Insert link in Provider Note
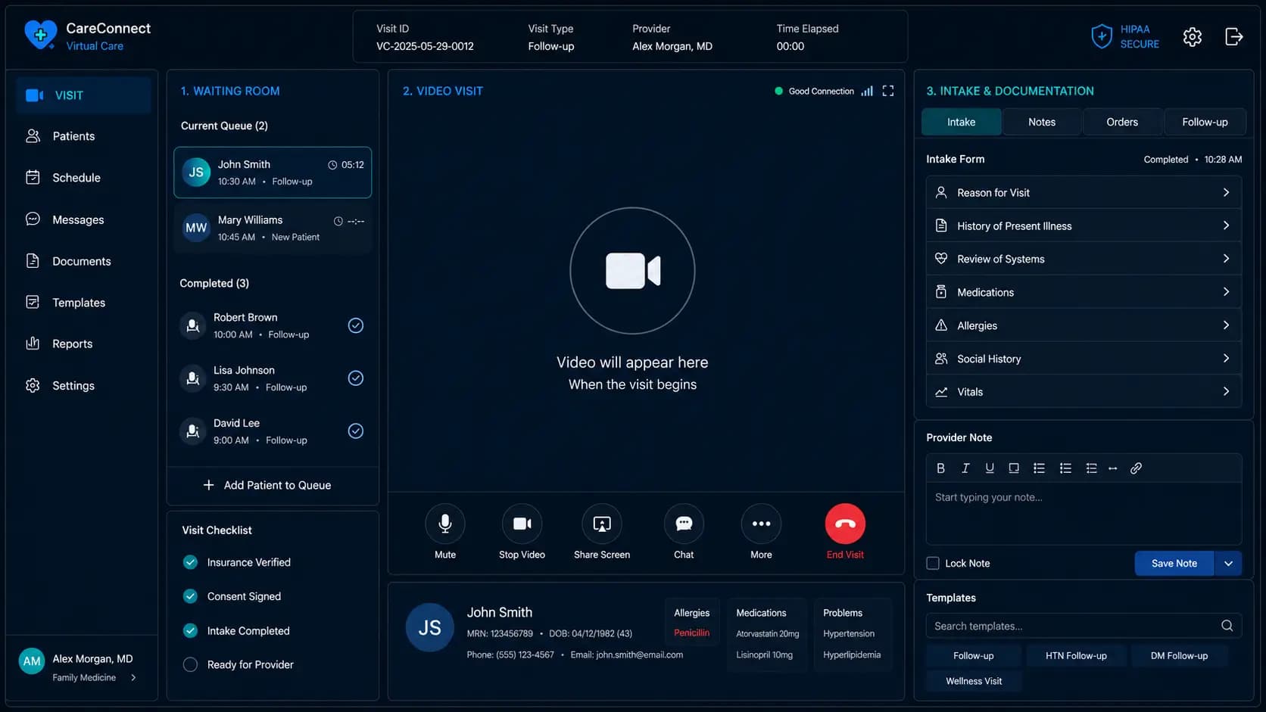The image size is (1266, 712). pos(1136,468)
